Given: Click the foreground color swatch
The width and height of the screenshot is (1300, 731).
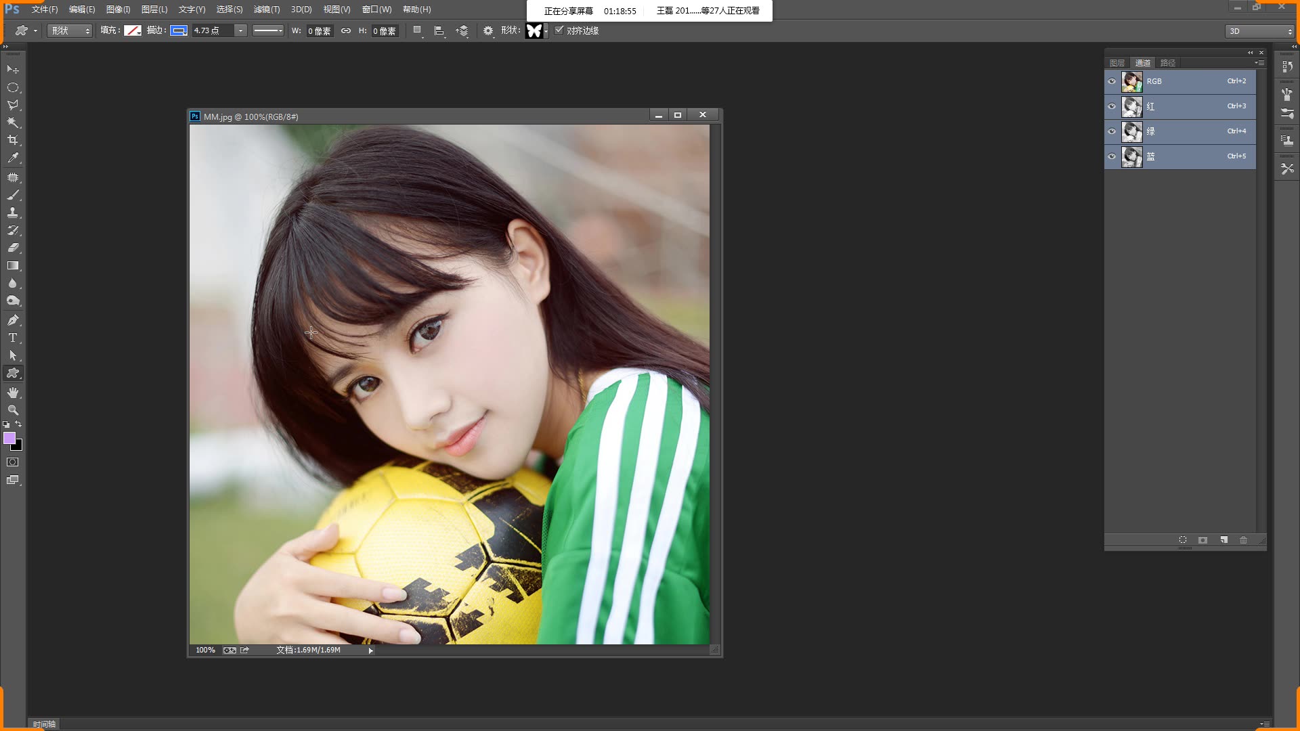Looking at the screenshot, I should tap(9, 438).
